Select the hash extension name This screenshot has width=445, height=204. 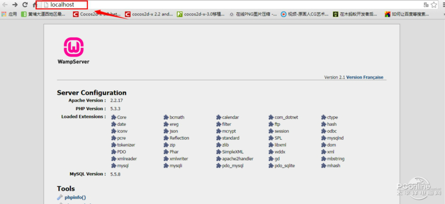point(332,124)
